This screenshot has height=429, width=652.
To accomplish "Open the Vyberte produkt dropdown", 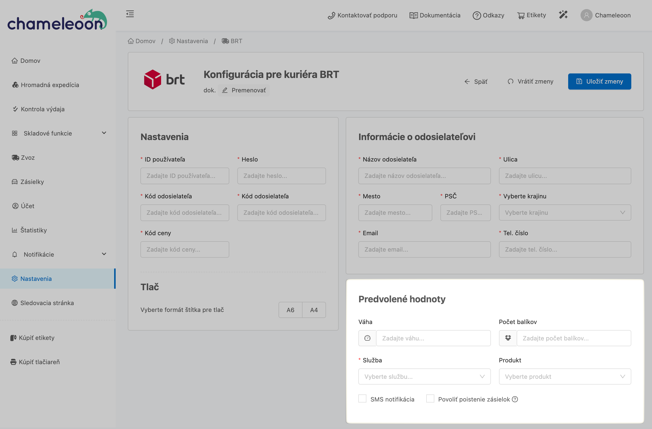I will tap(565, 377).
